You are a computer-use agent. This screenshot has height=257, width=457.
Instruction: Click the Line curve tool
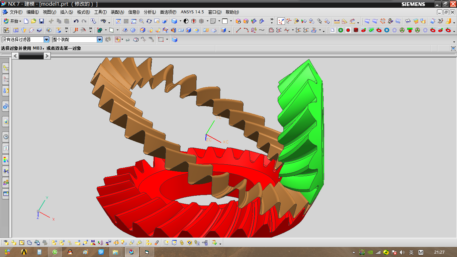point(239,30)
